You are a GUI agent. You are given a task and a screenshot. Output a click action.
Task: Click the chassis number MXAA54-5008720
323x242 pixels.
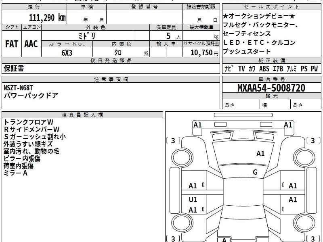(x=271, y=88)
